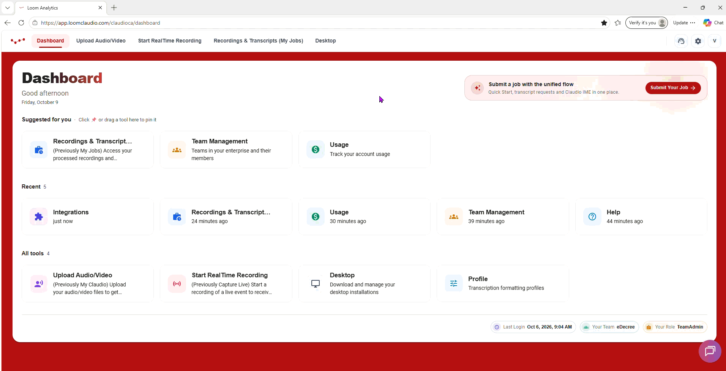Screen dimensions: 726x371
Task: Reload the page with the refresh button
Action: pyautogui.click(x=21, y=23)
